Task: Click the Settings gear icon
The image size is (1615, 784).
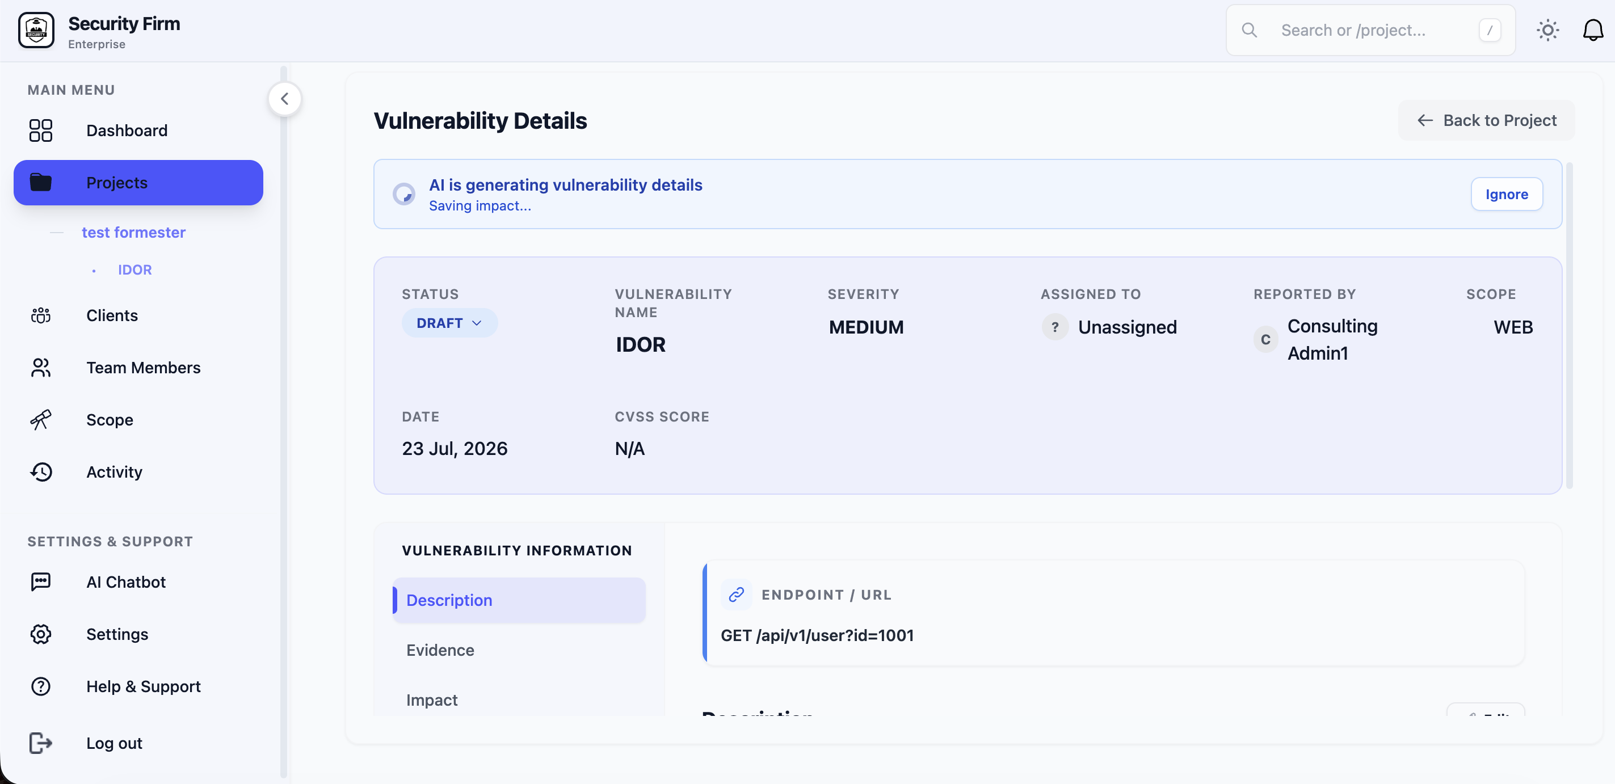Action: 41,634
